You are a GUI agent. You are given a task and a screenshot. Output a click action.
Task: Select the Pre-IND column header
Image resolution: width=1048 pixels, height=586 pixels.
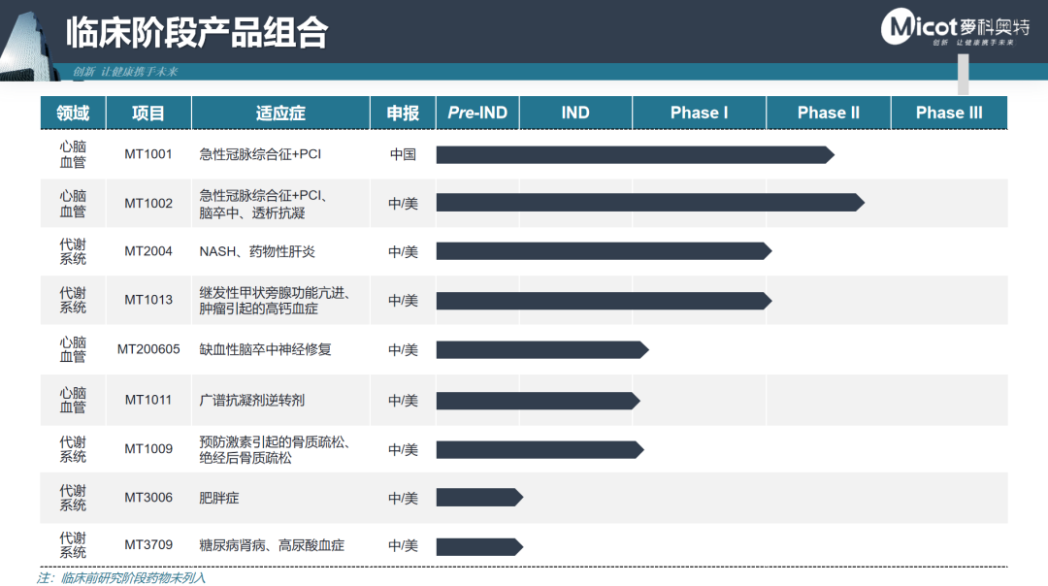click(477, 113)
